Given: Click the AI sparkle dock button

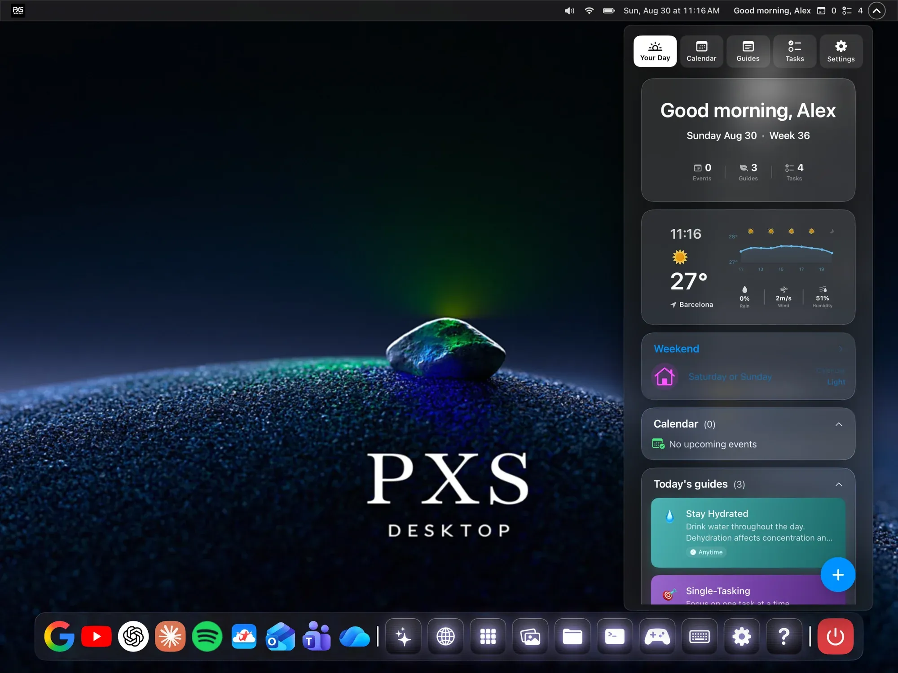Looking at the screenshot, I should click(x=403, y=636).
